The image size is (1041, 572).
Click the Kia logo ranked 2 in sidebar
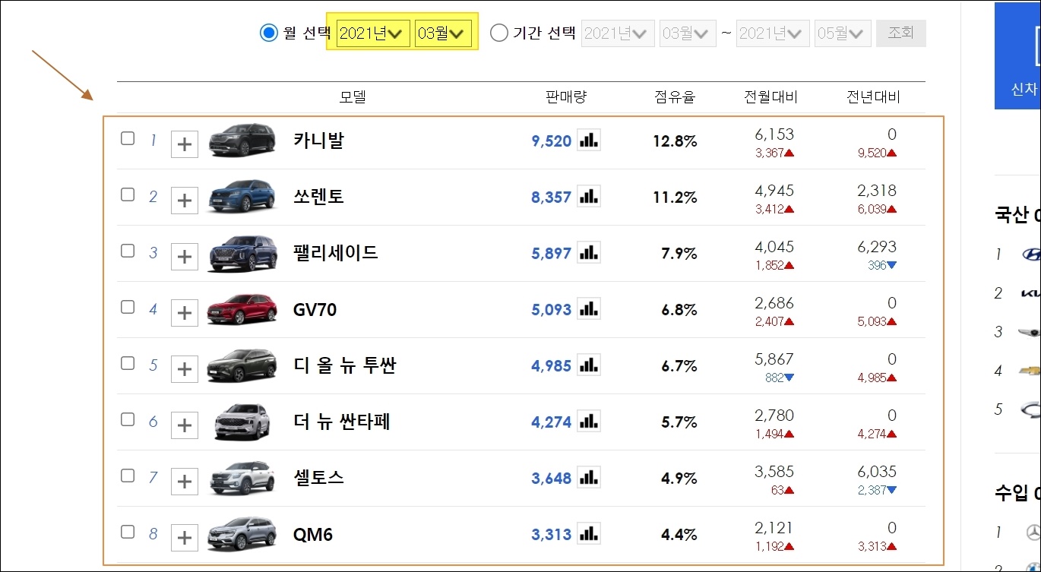point(1031,293)
